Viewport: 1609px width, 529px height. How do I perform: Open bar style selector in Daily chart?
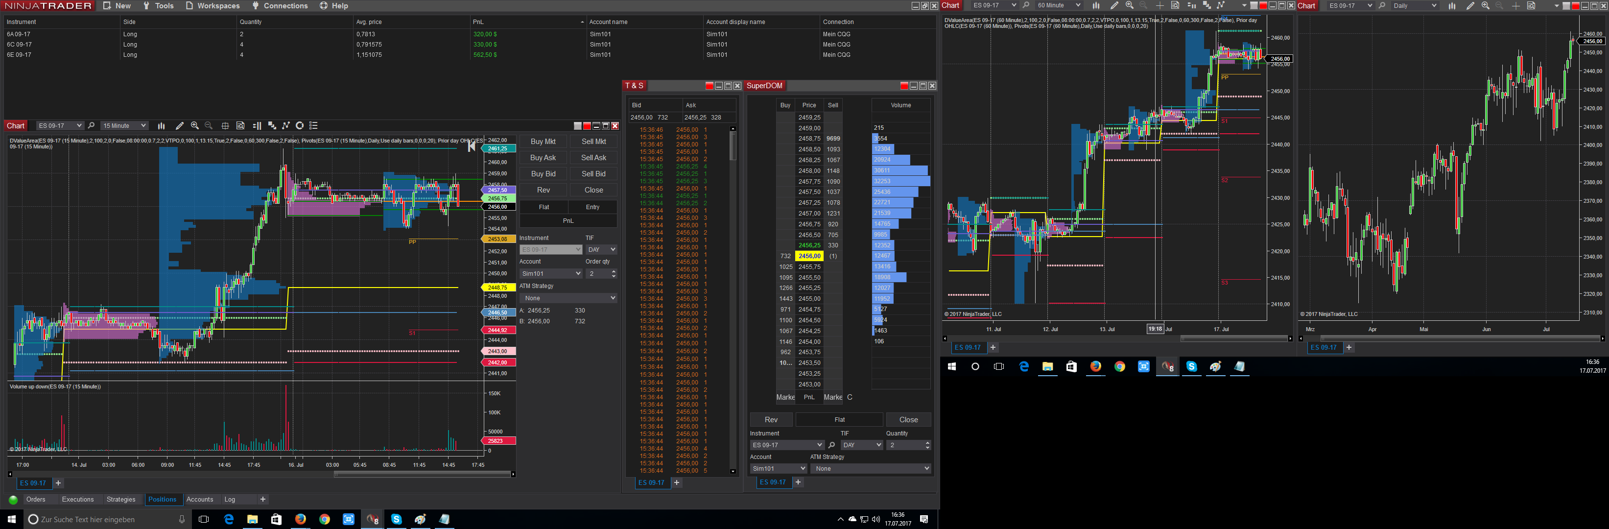pyautogui.click(x=1452, y=5)
